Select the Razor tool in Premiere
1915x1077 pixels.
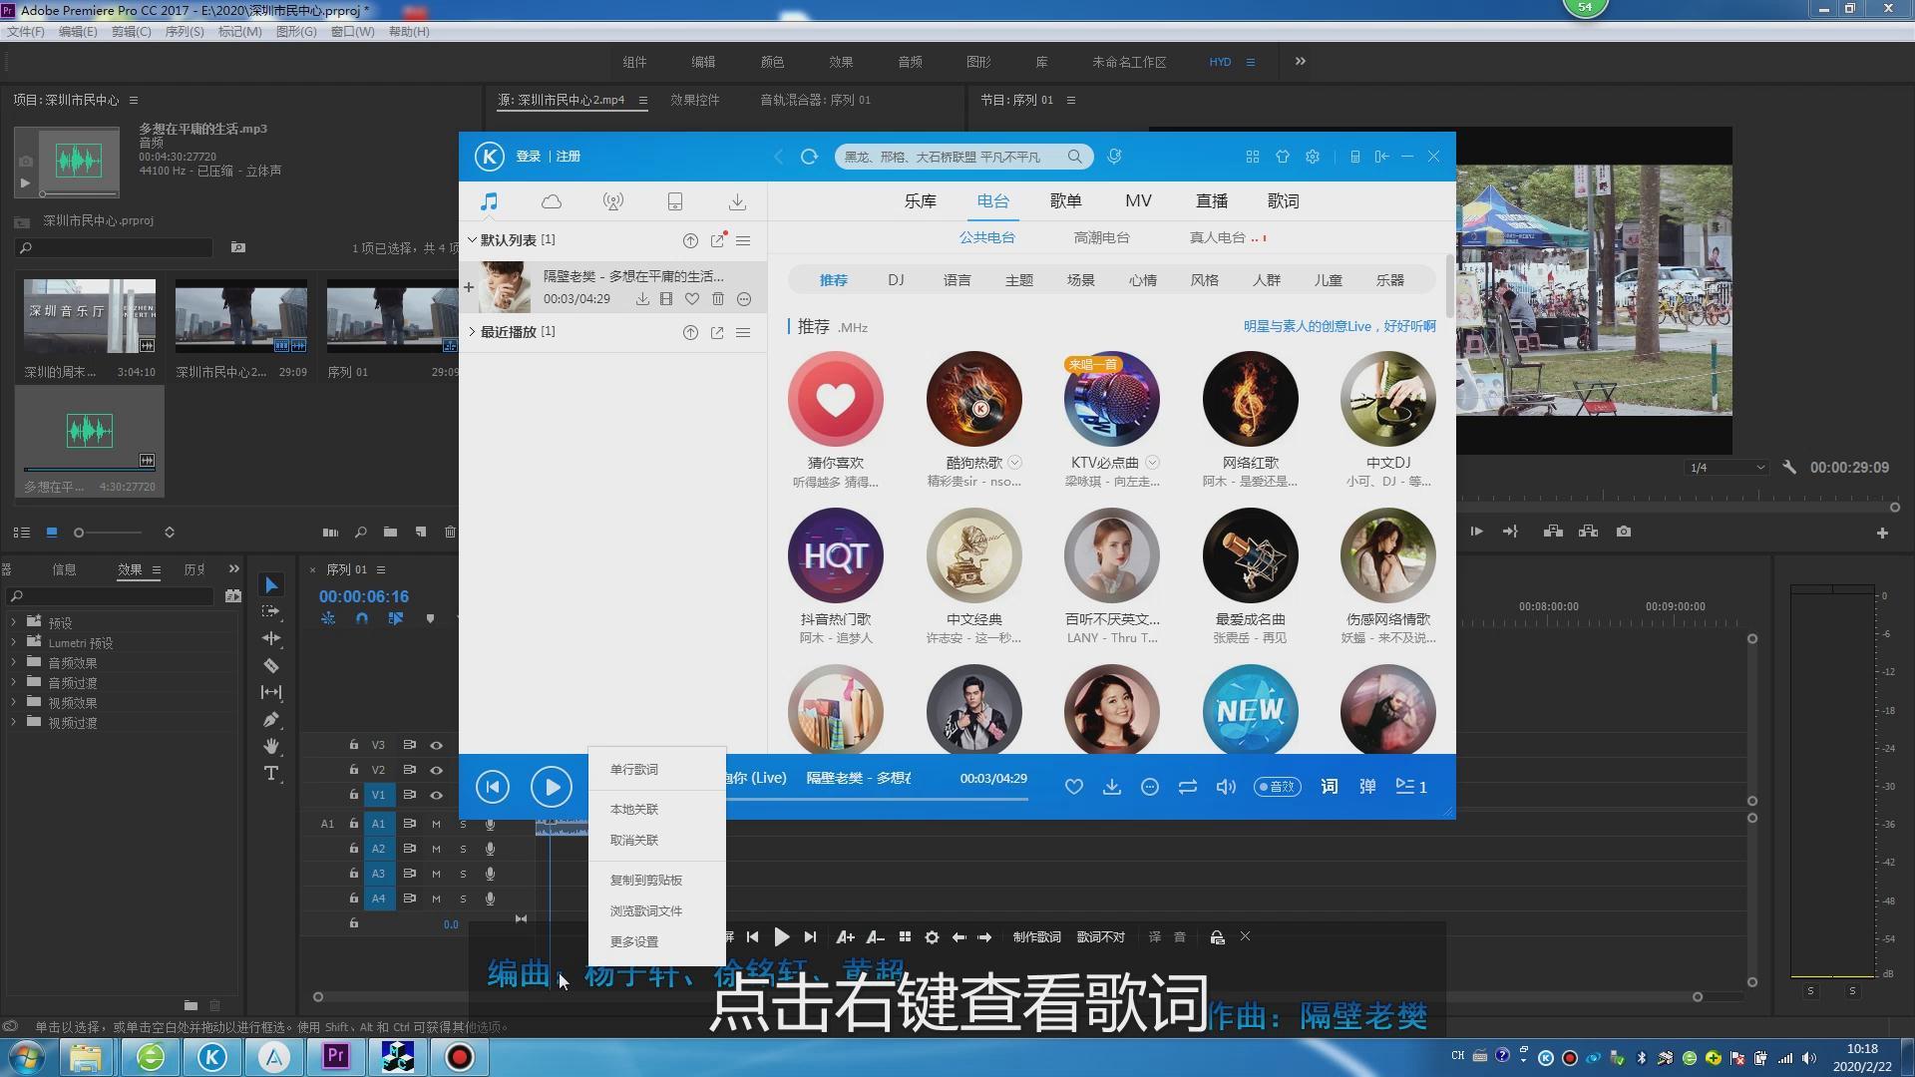[271, 665]
